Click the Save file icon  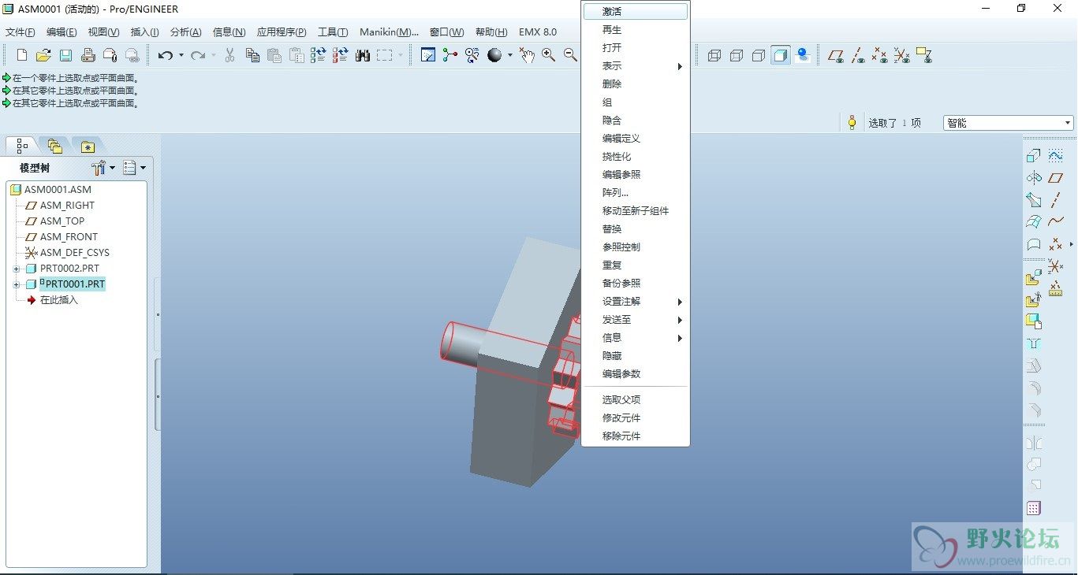pyautogui.click(x=66, y=55)
